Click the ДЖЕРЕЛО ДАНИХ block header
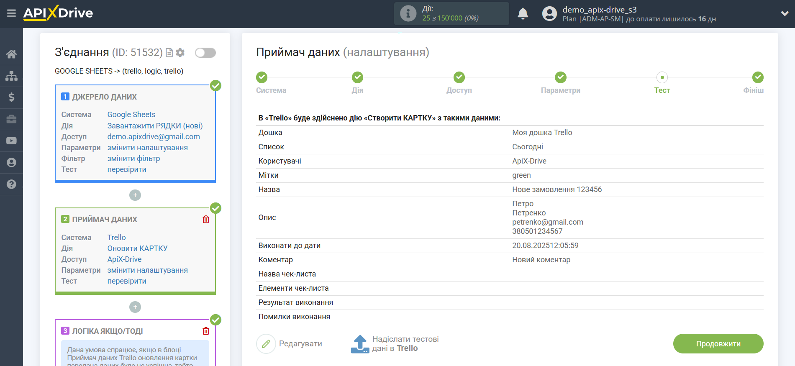Image resolution: width=795 pixels, height=366 pixels. click(x=104, y=97)
